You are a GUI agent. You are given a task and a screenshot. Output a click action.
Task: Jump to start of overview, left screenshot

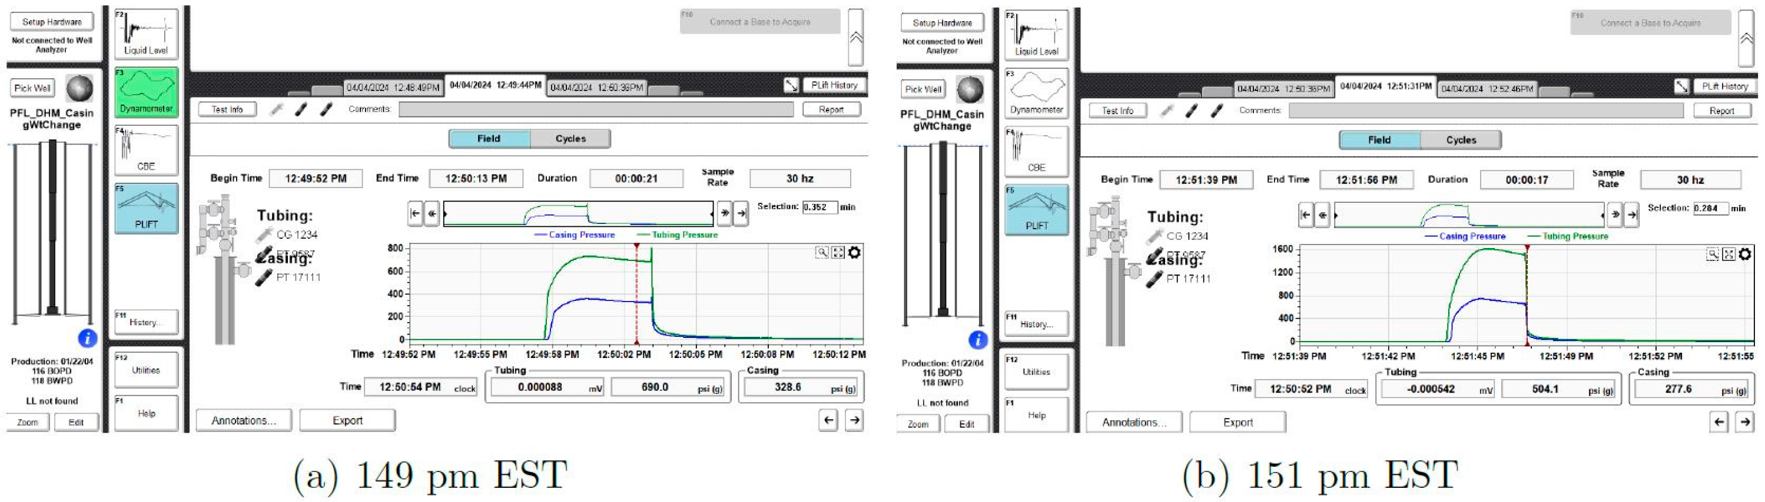(414, 213)
